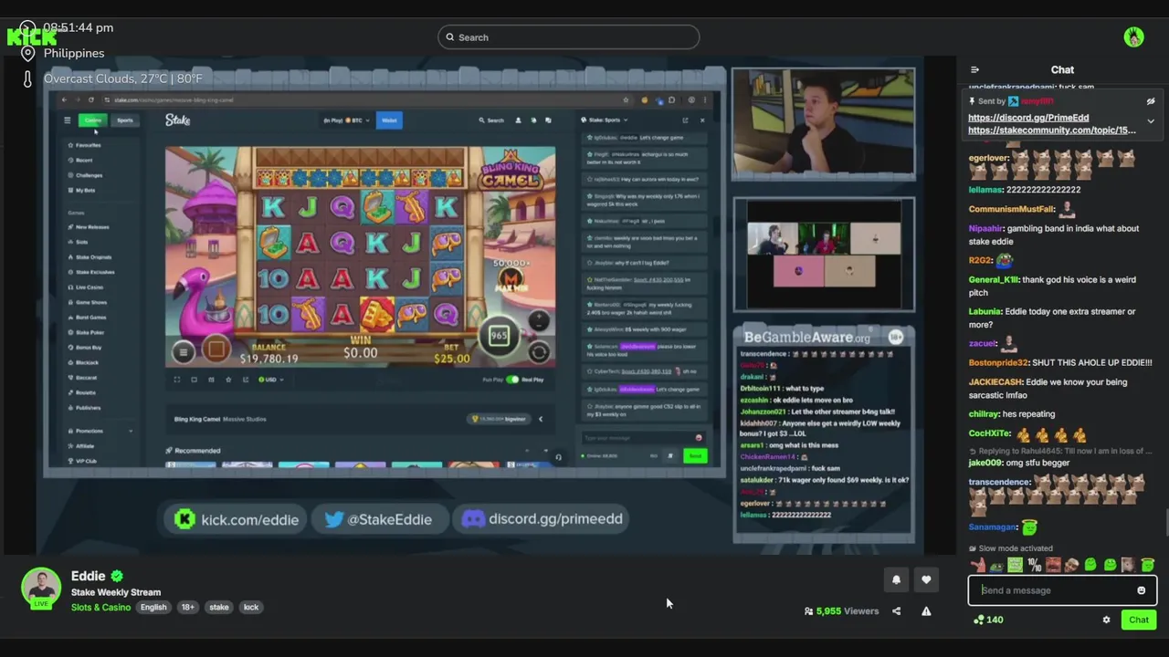The image size is (1169, 657).
Task: Click the Kick search field
Action: click(568, 37)
